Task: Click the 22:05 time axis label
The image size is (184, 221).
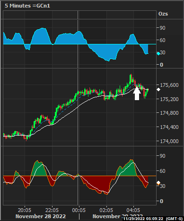Action: [52, 210]
